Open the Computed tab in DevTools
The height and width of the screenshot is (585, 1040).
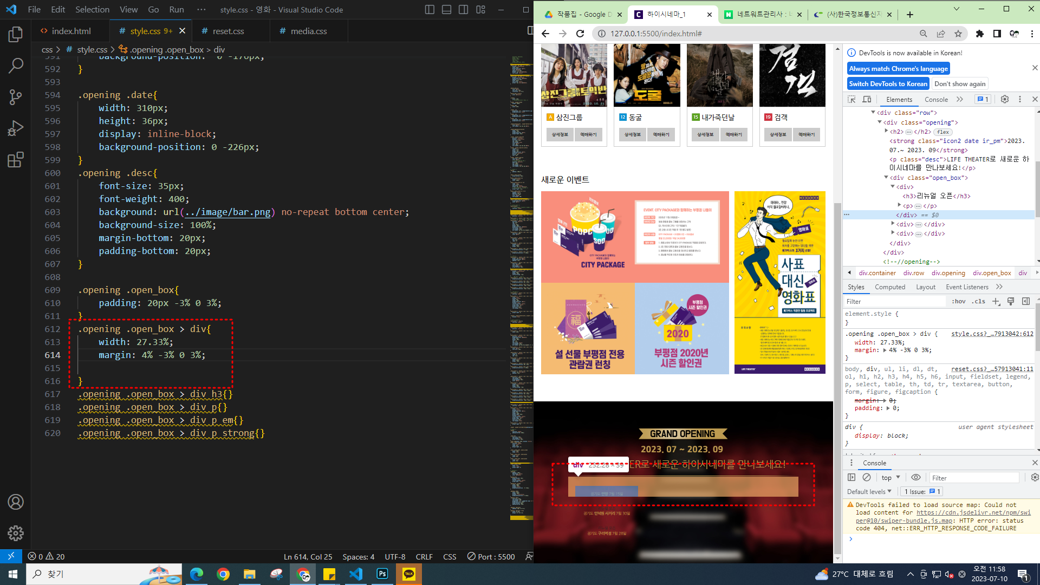pos(889,287)
